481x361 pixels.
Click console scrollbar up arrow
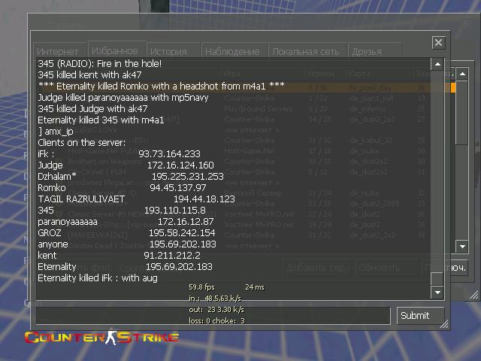[437, 64]
